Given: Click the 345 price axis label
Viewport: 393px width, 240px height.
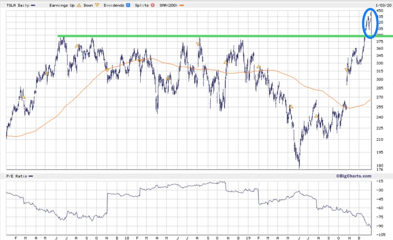Looking at the screenshot, I should (x=380, y=56).
